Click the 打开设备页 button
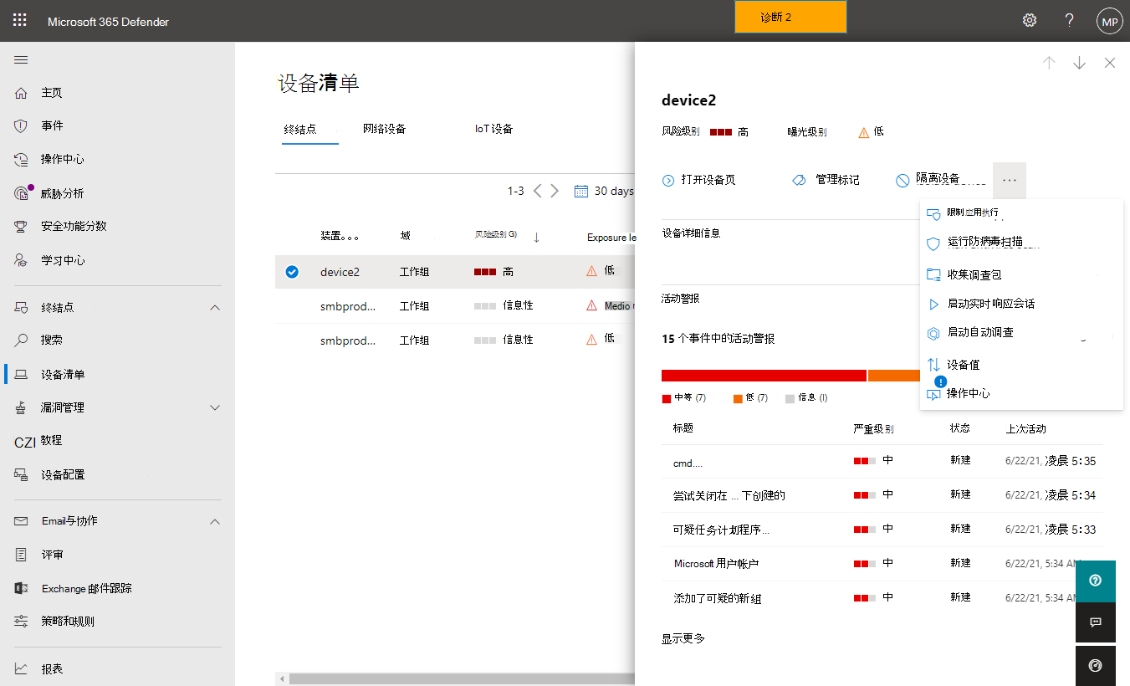 pyautogui.click(x=699, y=180)
